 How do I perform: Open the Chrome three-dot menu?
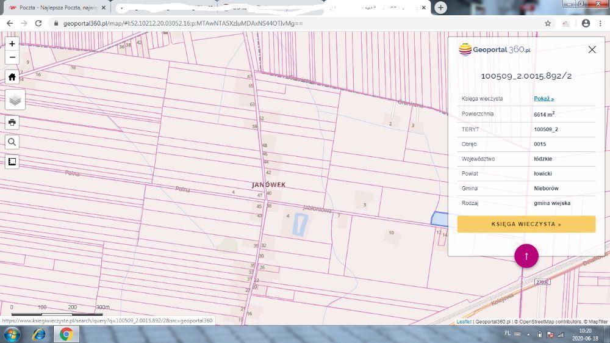(x=601, y=23)
